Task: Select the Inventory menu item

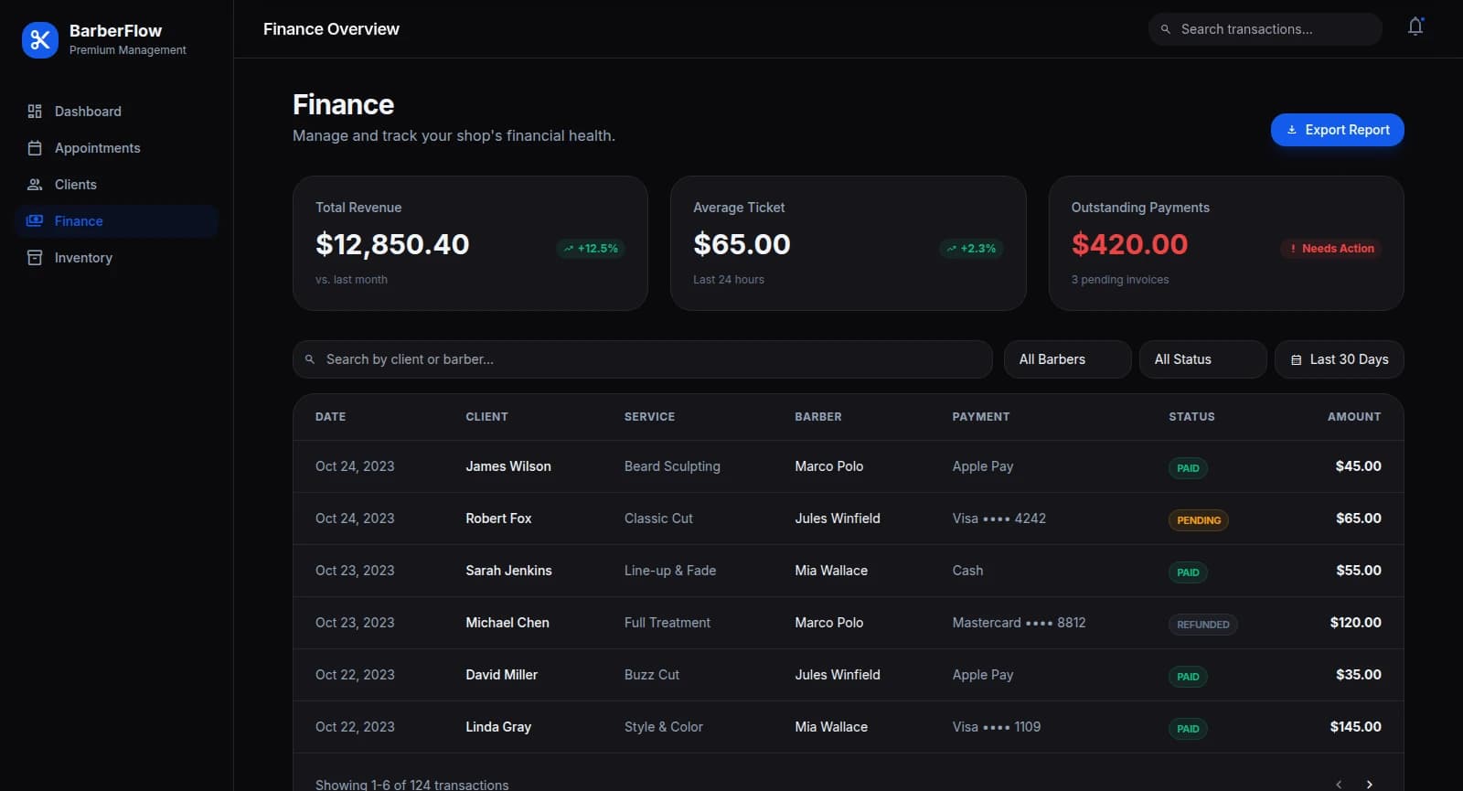Action: coord(116,258)
